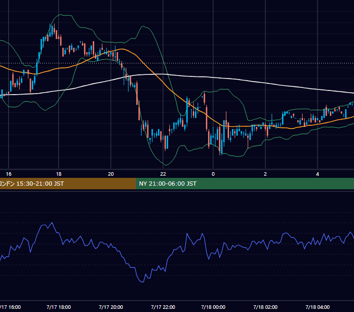Click the 18 hour label on time axis
Image resolution: width=354 pixels, height=312 pixels.
(x=58, y=174)
